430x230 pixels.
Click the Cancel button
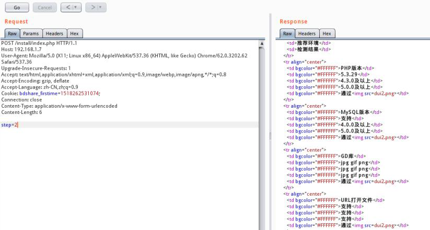pyautogui.click(x=45, y=7)
